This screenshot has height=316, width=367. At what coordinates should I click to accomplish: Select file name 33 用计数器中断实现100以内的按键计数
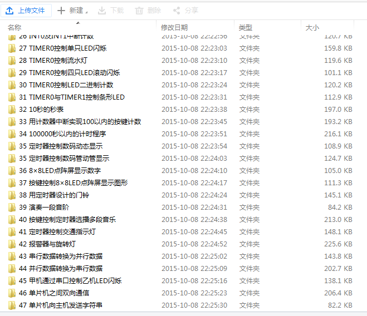tap(80, 122)
